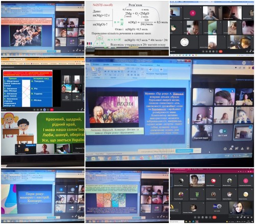Click the Firefox icon on the Windows taskbar

(141, 158)
